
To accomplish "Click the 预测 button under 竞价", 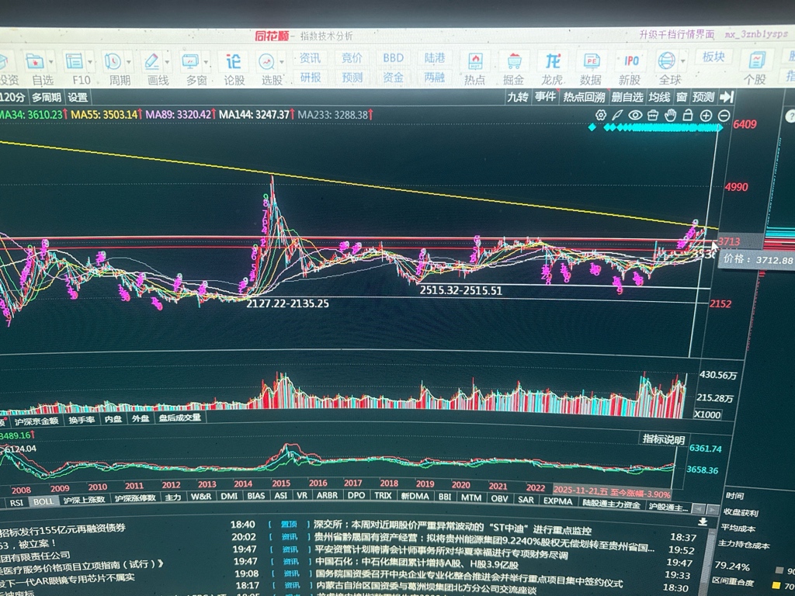I will (352, 77).
